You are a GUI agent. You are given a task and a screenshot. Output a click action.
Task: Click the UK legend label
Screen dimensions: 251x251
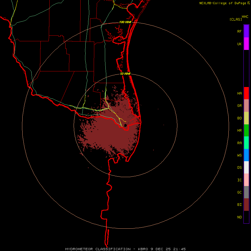pos(239,44)
